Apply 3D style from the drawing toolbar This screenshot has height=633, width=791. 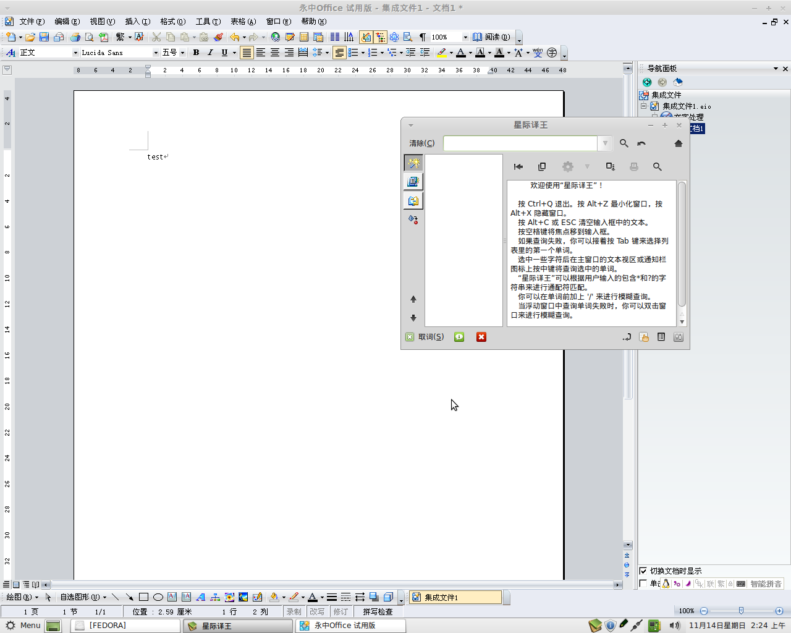388,597
